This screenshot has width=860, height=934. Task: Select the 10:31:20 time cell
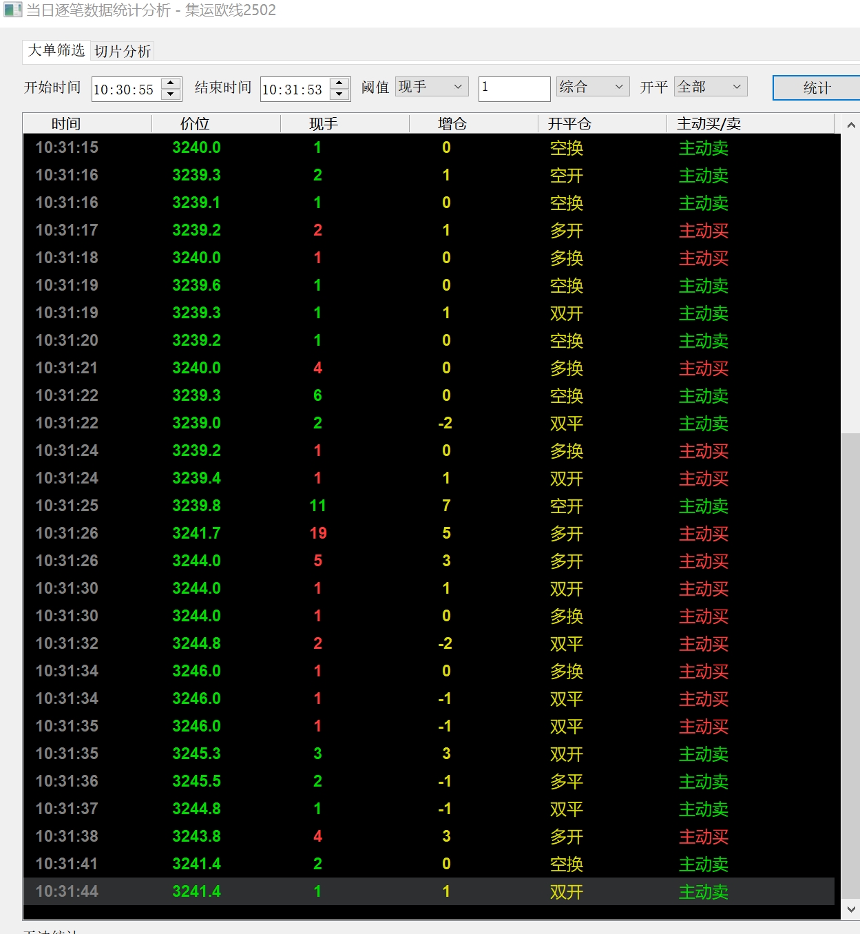[x=67, y=340]
